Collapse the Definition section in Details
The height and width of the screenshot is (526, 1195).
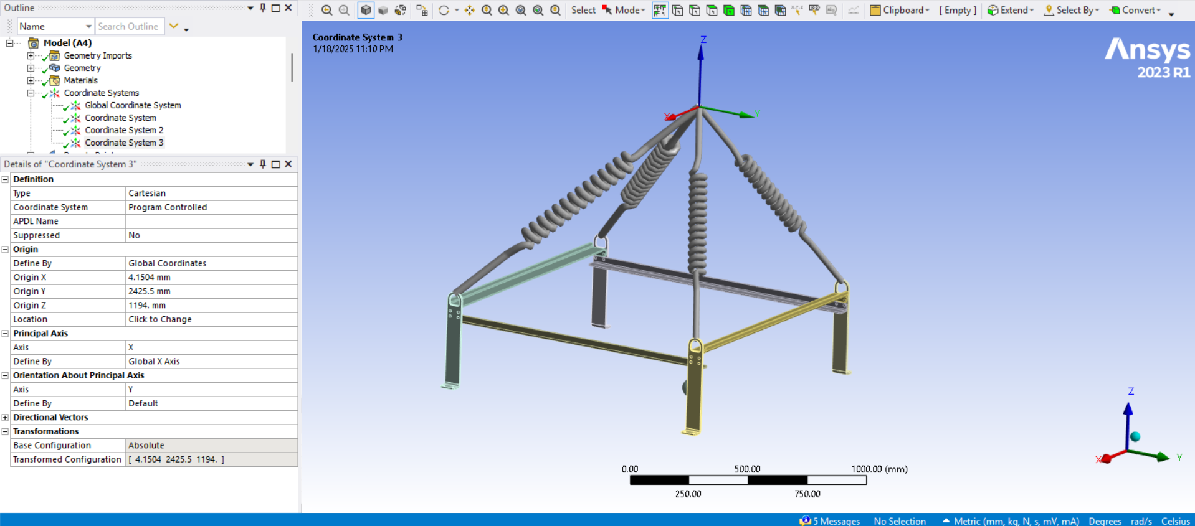pyautogui.click(x=5, y=179)
